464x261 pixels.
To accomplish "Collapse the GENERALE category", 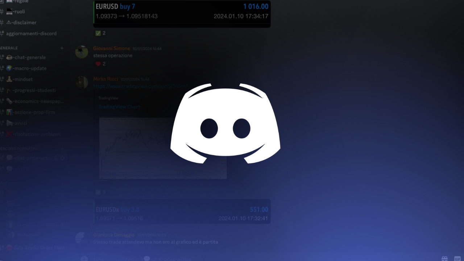I will point(9,48).
